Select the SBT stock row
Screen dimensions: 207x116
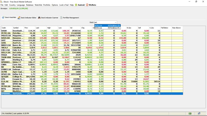pos(92,60)
